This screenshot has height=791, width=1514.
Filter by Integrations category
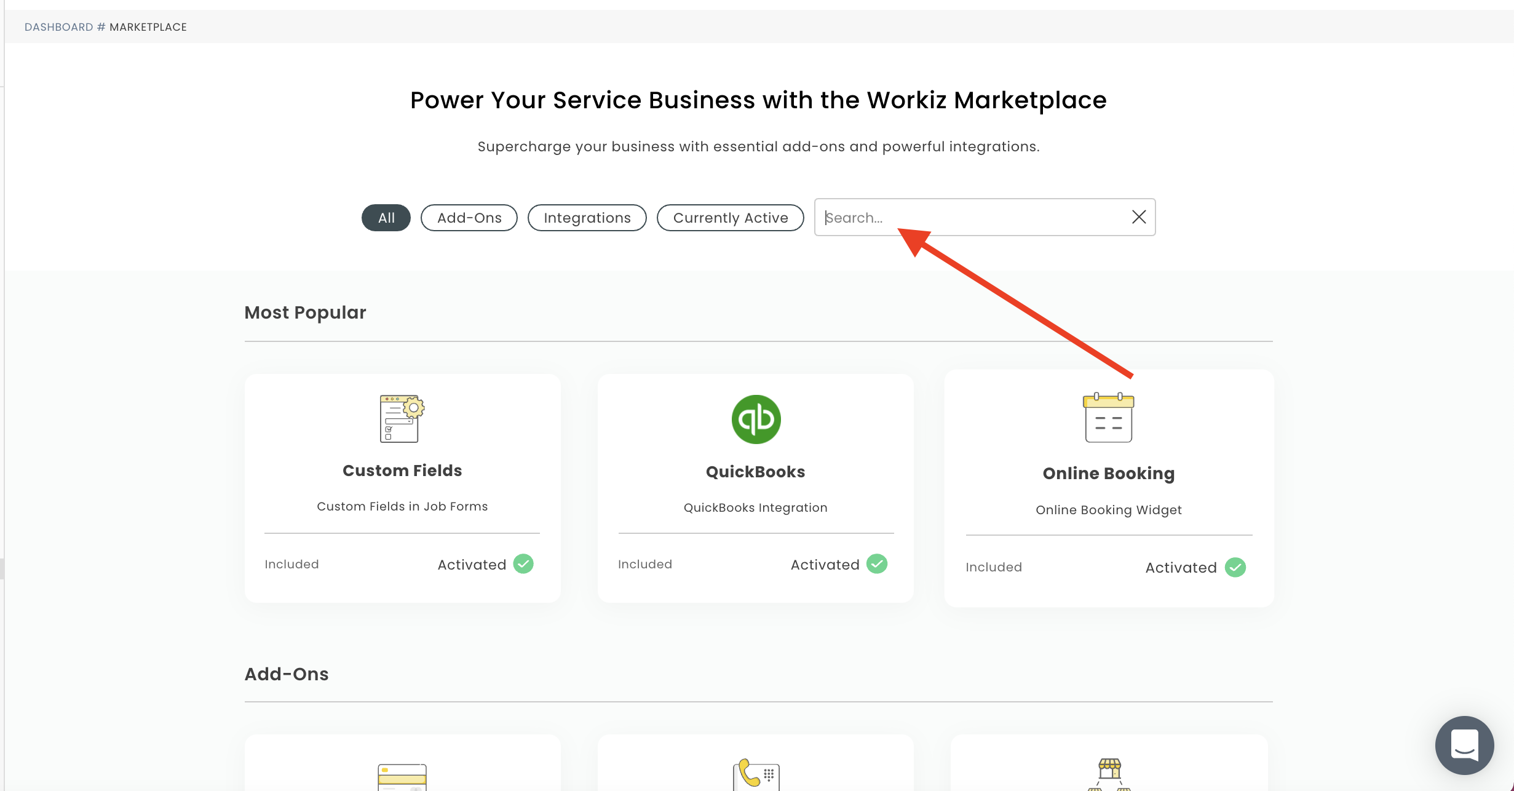click(587, 218)
